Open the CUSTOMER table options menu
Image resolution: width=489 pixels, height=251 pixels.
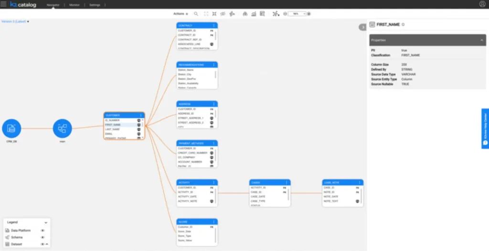(x=140, y=115)
